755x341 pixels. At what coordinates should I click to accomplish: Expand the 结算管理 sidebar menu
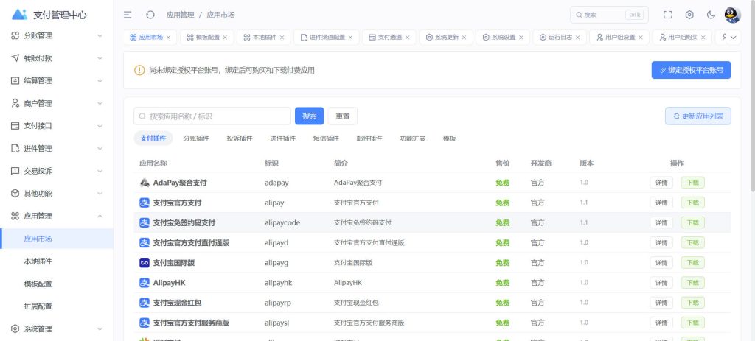(100, 81)
